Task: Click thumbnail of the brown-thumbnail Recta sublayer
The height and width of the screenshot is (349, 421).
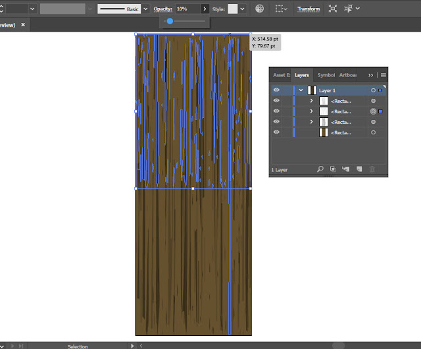Action: 324,132
